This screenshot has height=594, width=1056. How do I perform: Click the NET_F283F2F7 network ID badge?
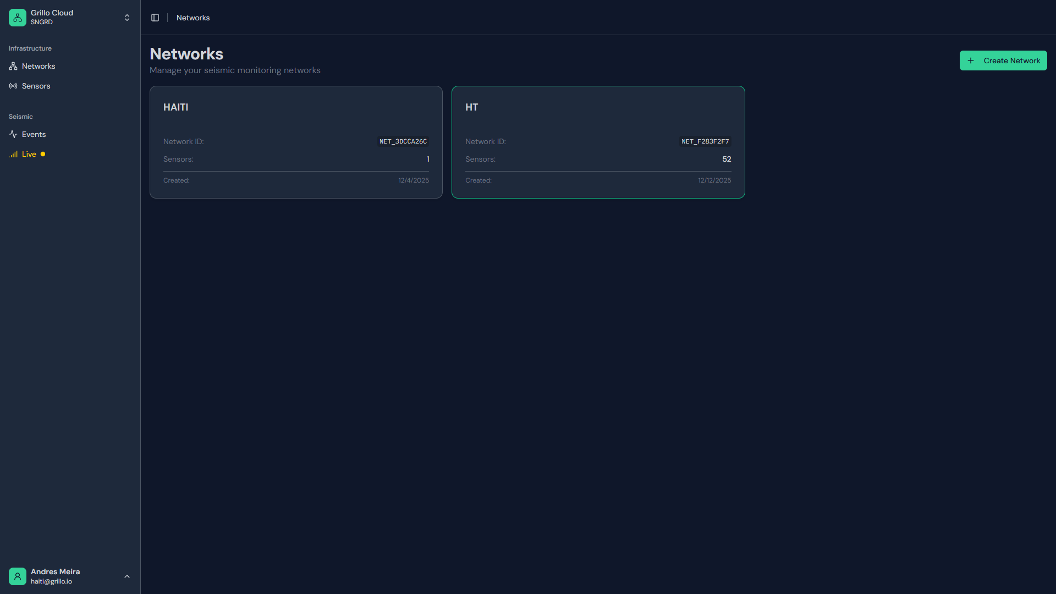705,141
